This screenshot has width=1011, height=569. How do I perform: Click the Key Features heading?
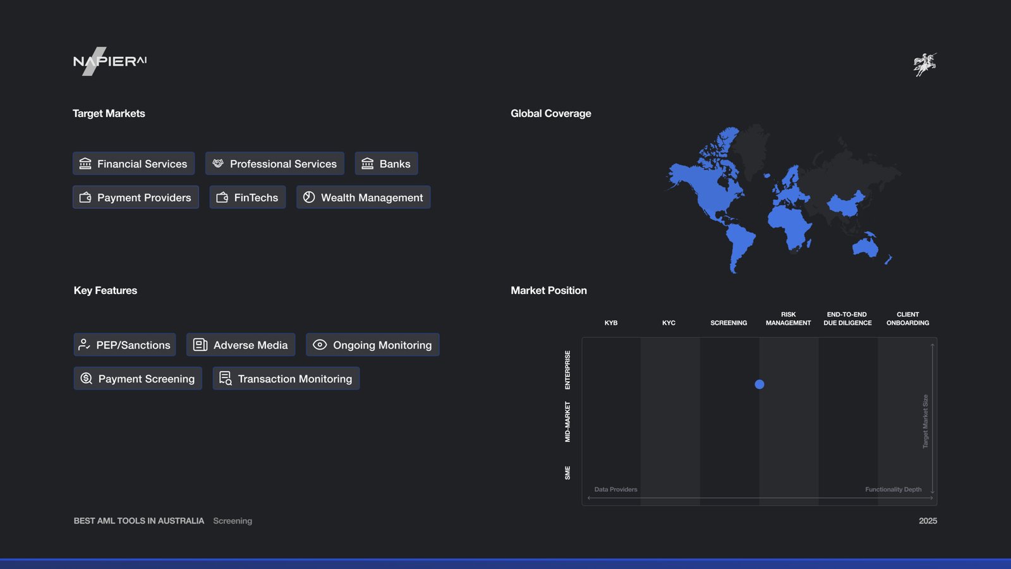tap(106, 291)
